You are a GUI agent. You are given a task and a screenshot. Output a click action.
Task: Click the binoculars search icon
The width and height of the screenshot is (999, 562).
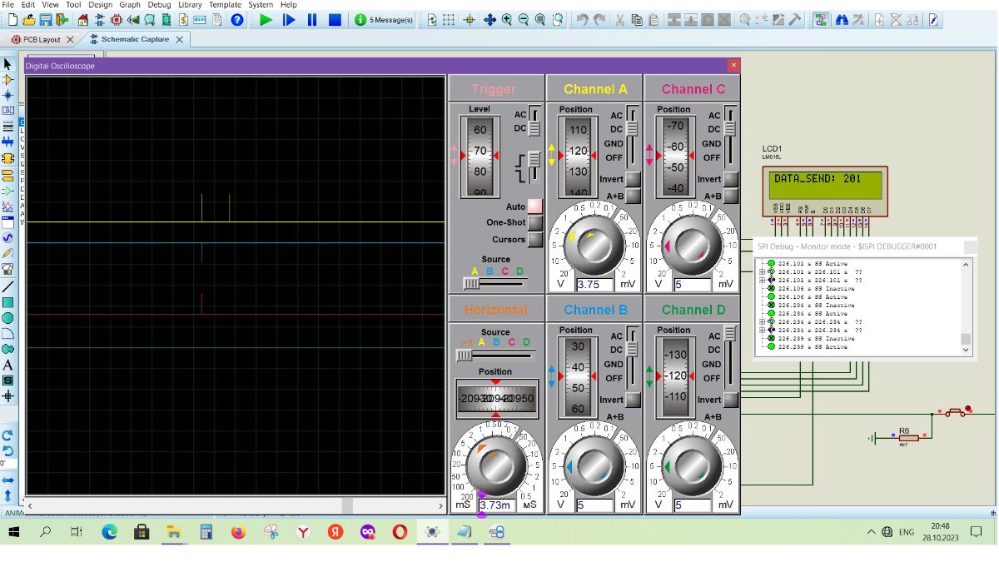pyautogui.click(x=842, y=20)
